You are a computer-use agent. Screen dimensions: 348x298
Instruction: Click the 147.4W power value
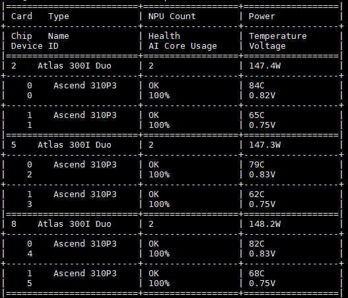pyautogui.click(x=265, y=66)
